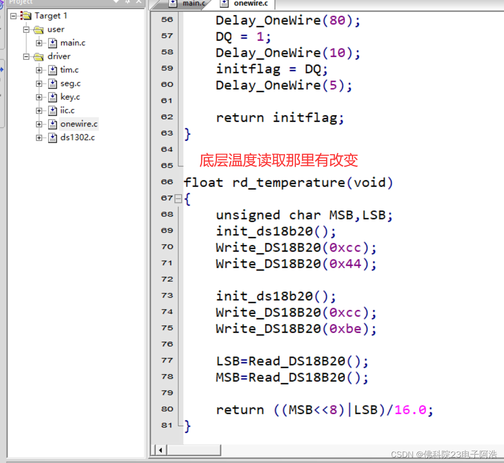The width and height of the screenshot is (504, 463).
Task: Expand the seg.c file node
Action: 39,84
